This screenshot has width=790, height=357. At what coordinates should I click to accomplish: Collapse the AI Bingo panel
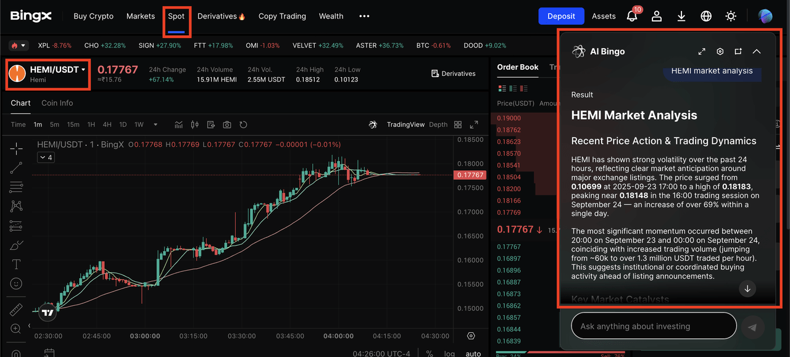757,51
